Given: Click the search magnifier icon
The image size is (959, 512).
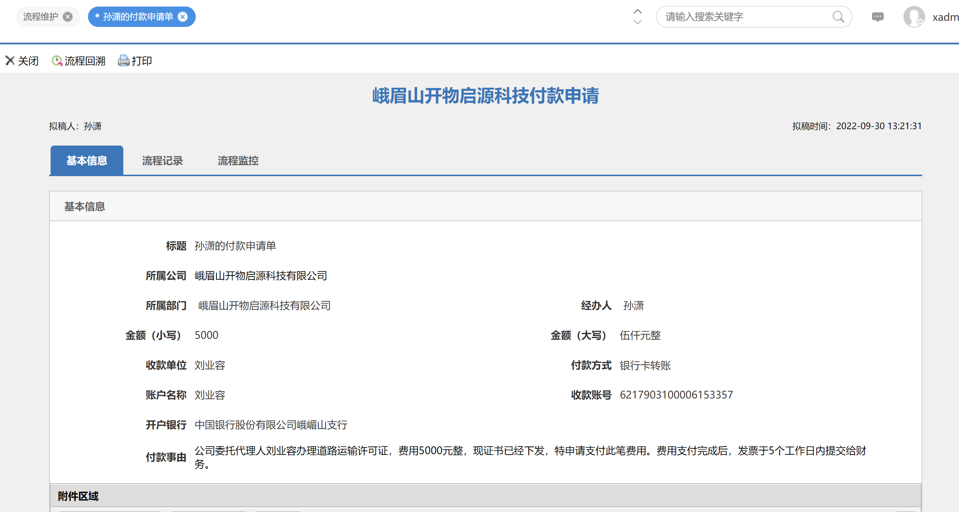Looking at the screenshot, I should click(x=837, y=17).
